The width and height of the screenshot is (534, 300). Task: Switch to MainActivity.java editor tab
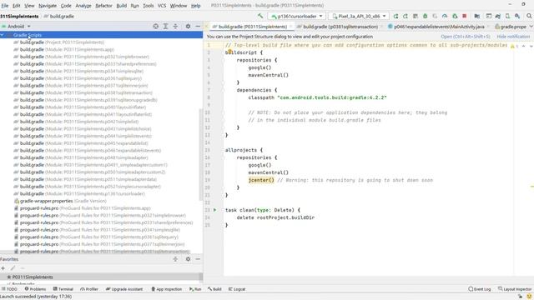tap(439, 27)
